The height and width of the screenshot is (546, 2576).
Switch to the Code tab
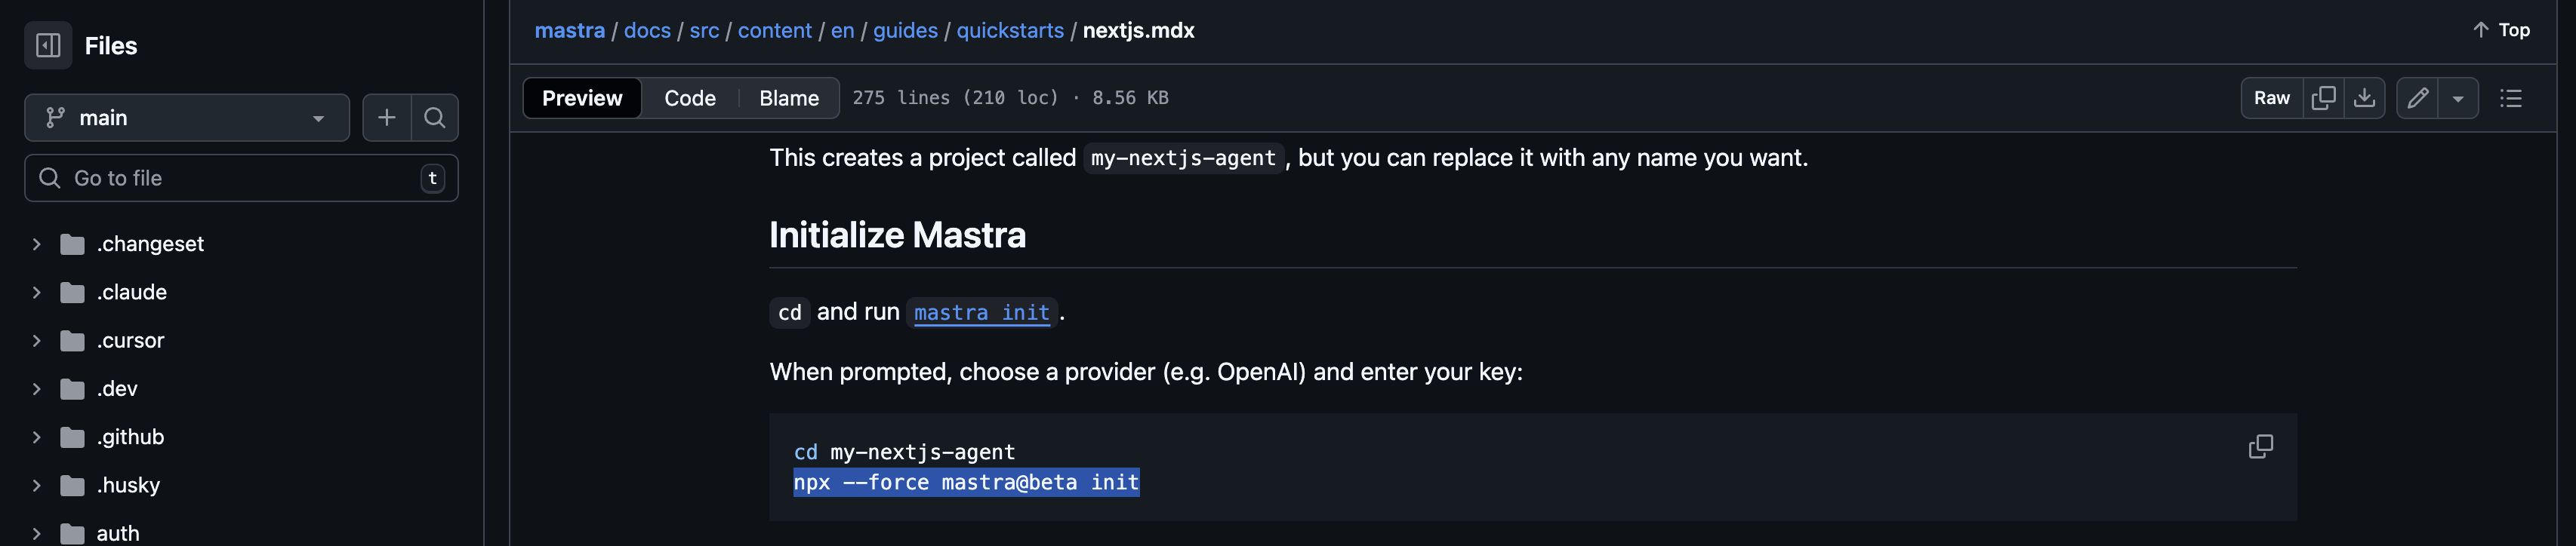(x=690, y=98)
